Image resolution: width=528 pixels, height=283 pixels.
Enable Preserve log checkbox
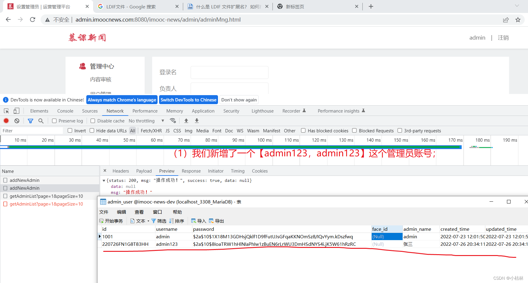[x=54, y=121]
